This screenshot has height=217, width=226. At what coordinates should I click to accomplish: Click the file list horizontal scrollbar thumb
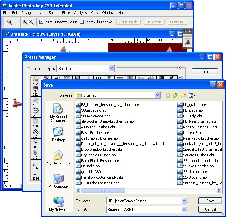pyautogui.click(x=103, y=191)
